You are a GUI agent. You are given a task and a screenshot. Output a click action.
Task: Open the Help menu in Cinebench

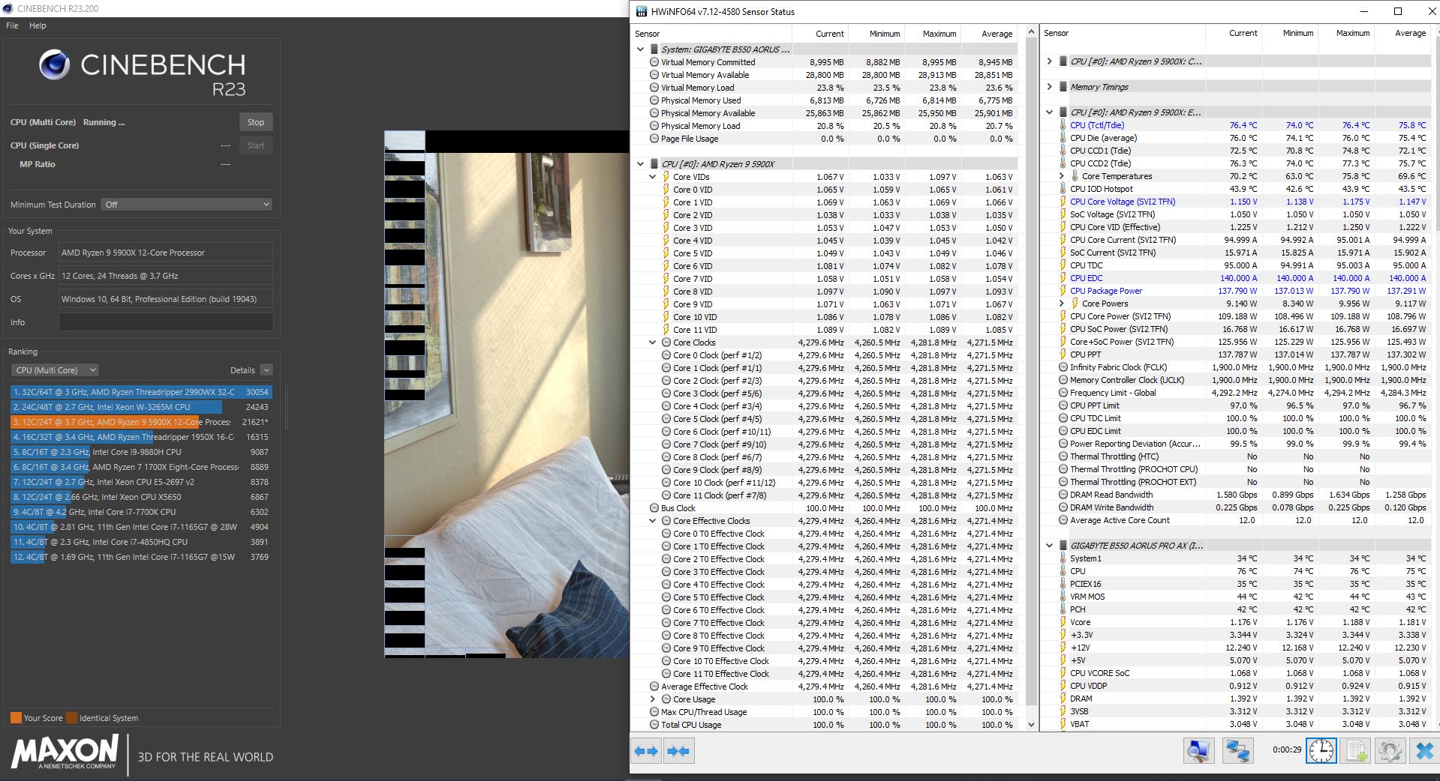pyautogui.click(x=38, y=25)
